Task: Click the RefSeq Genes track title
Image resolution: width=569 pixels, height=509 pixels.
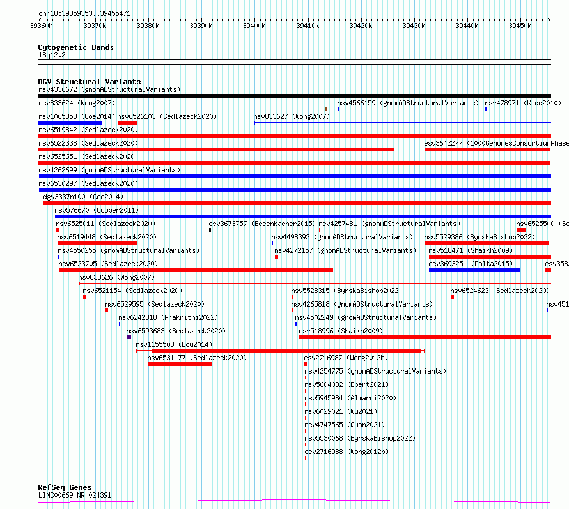Action: pos(65,487)
